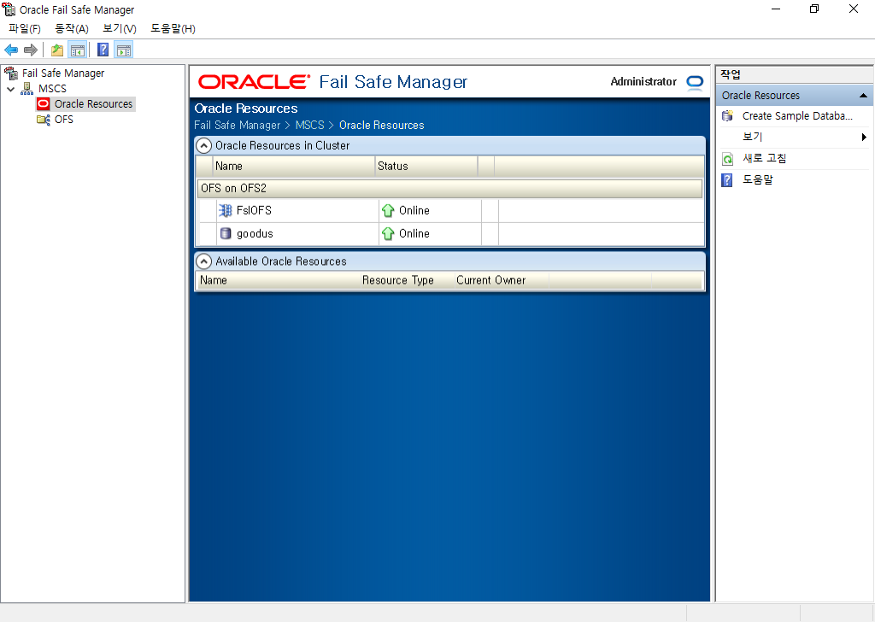Collapse the Oracle Resources actions header
Screen dimensions: 875x622
coord(863,96)
